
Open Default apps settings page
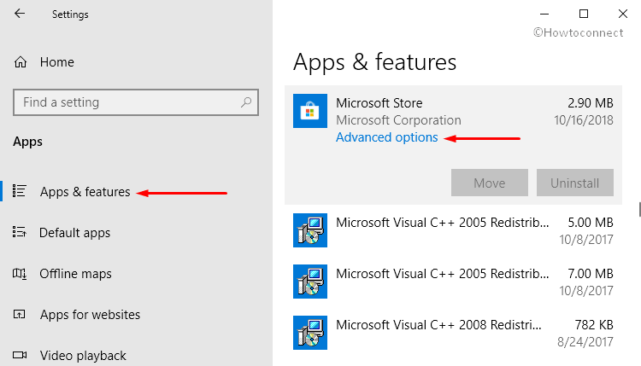tap(75, 233)
